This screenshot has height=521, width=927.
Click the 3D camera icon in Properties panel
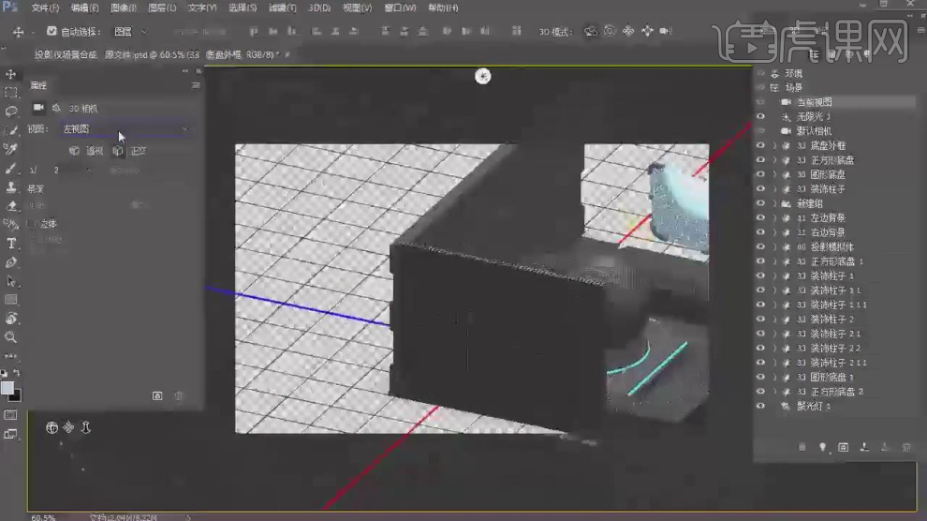point(38,108)
